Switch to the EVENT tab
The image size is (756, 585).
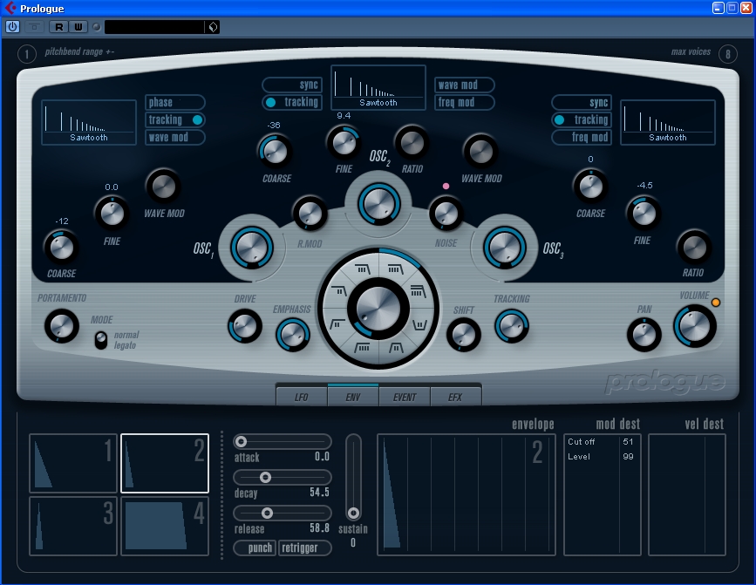click(404, 397)
